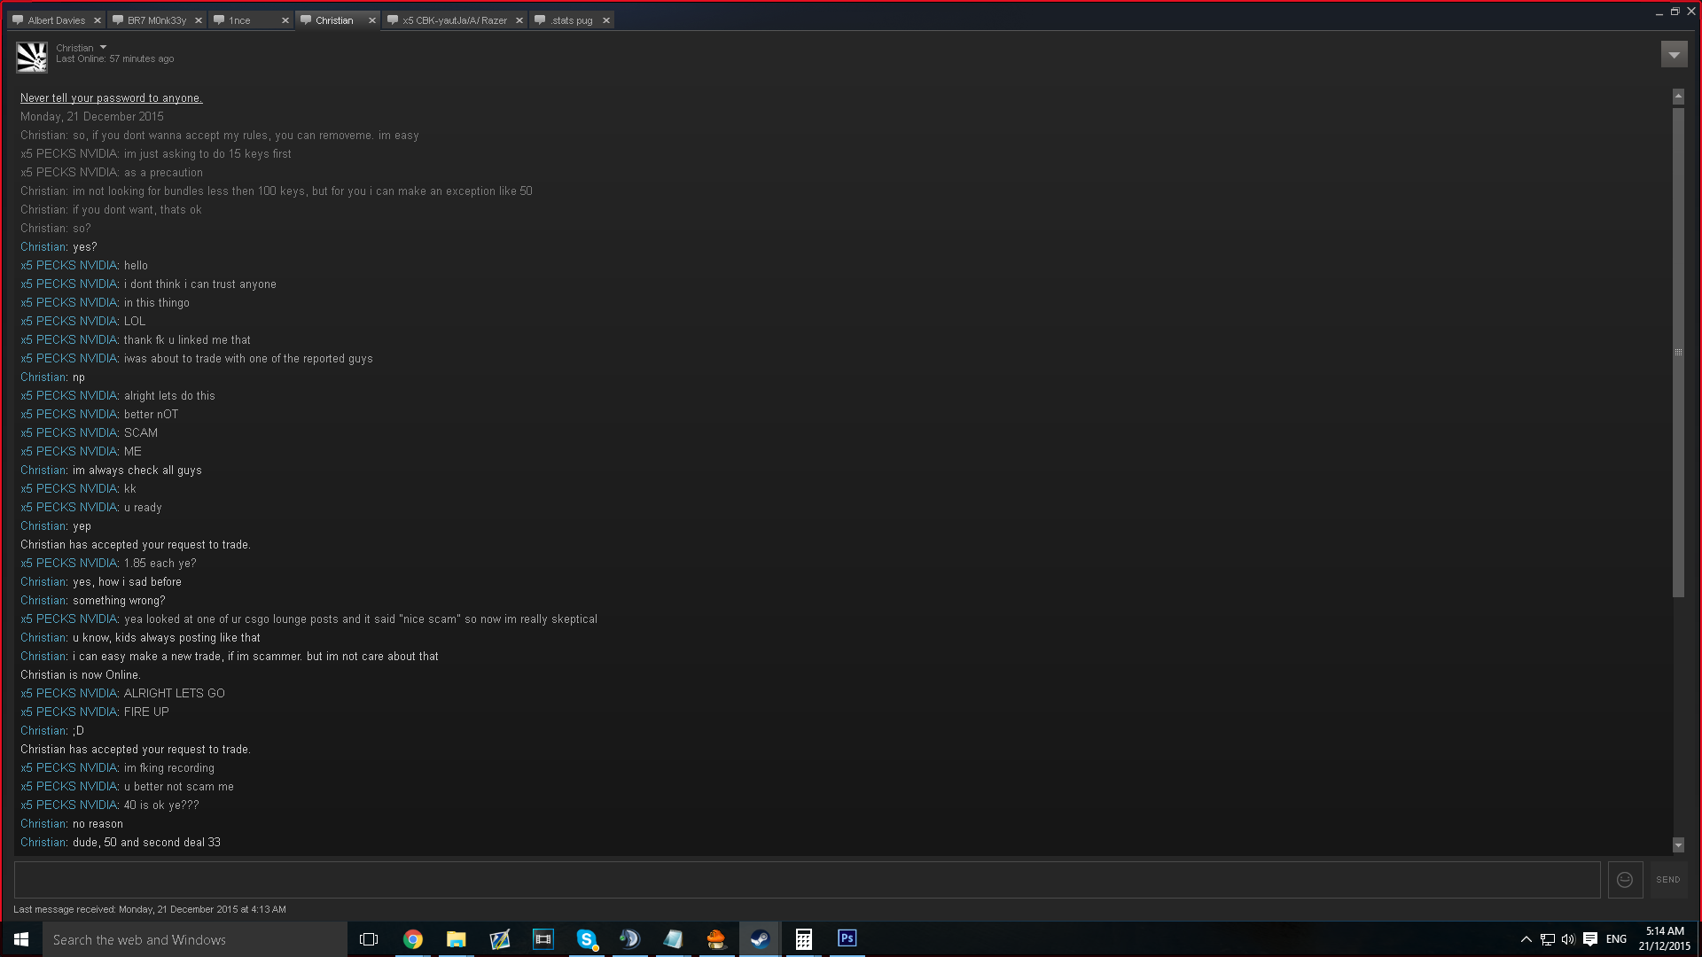The height and width of the screenshot is (957, 1702).
Task: Open Skype from the taskbar
Action: point(586,939)
